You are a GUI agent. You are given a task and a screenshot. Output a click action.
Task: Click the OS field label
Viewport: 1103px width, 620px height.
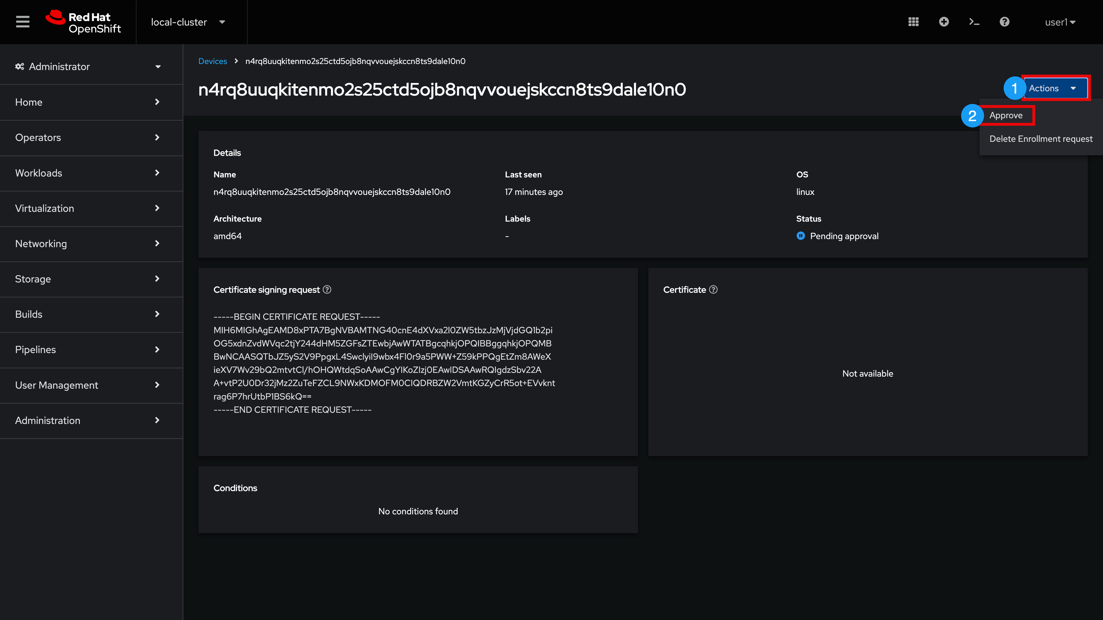pyautogui.click(x=802, y=175)
